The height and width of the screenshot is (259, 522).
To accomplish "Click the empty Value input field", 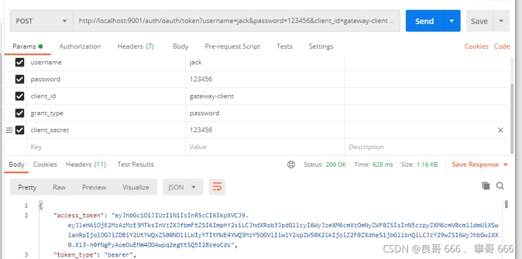I will 265,147.
